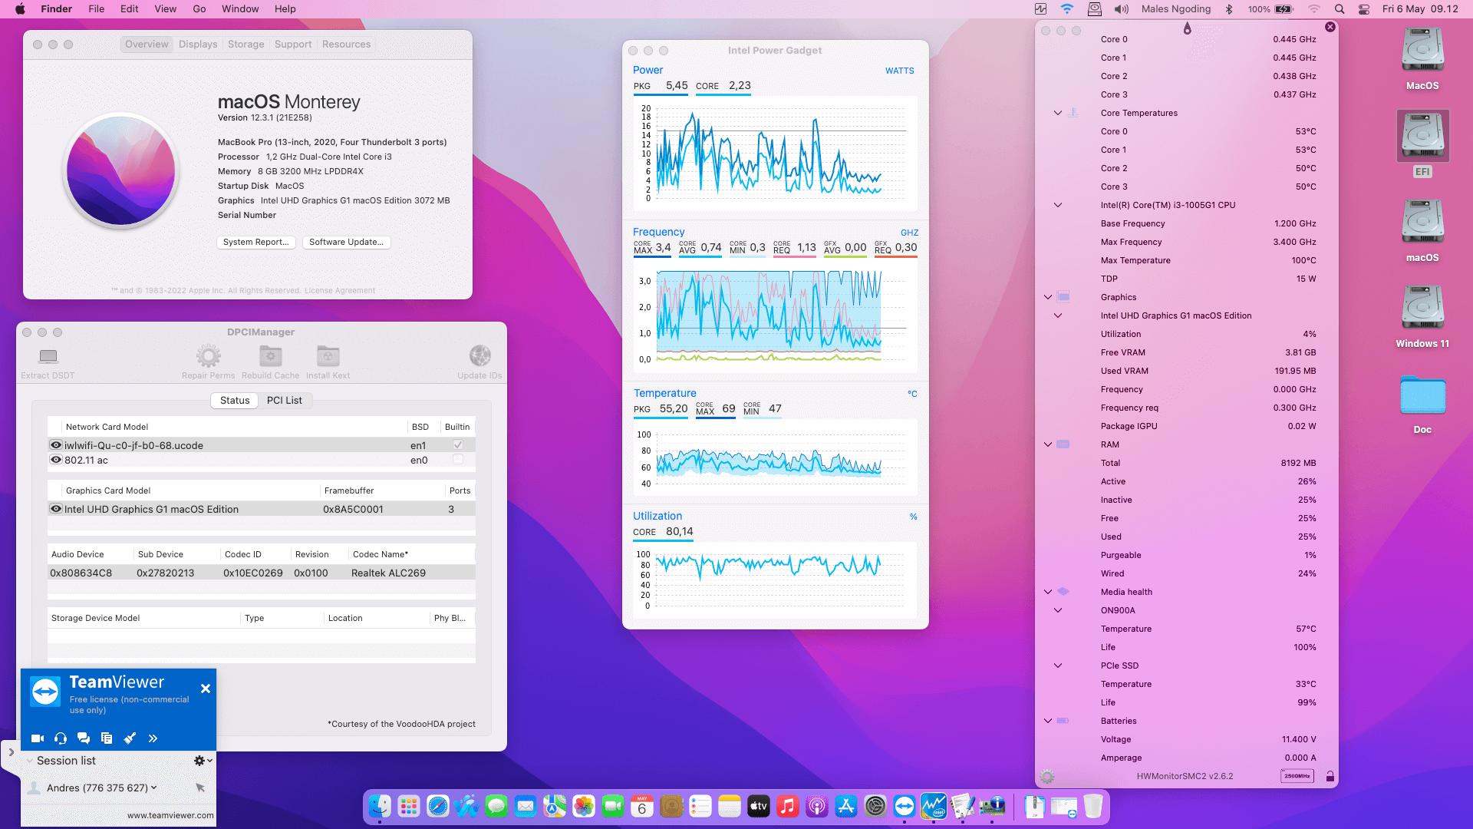This screenshot has height=829, width=1473.
Task: Open Software Update from About This Mac
Action: pyautogui.click(x=347, y=242)
